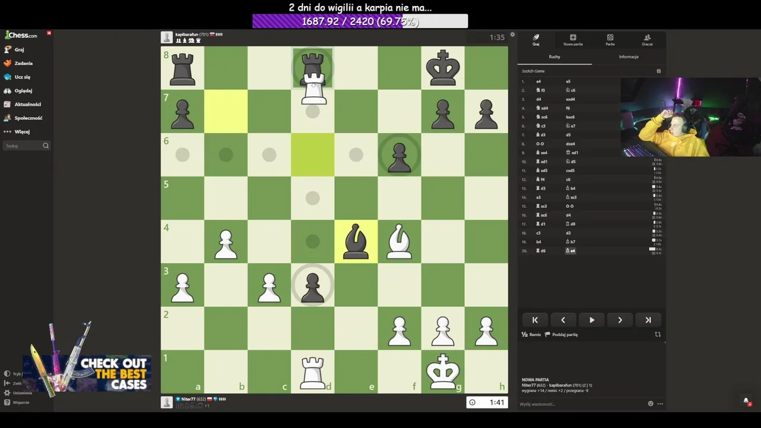761x428 pixels.
Task: Step forward one move
Action: tap(620, 320)
